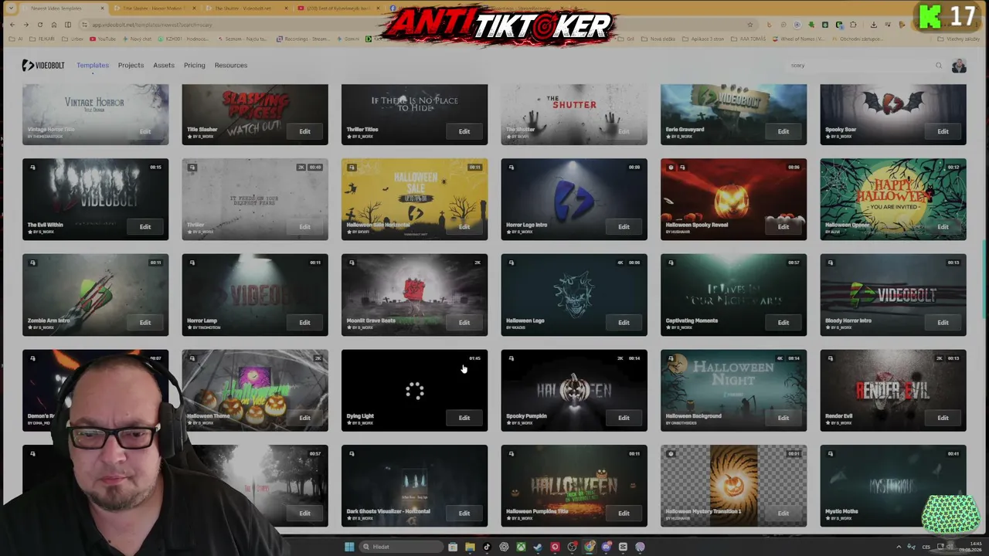Click the bookmark icon on Mystic Moths card
Image resolution: width=989 pixels, height=556 pixels.
[830, 454]
